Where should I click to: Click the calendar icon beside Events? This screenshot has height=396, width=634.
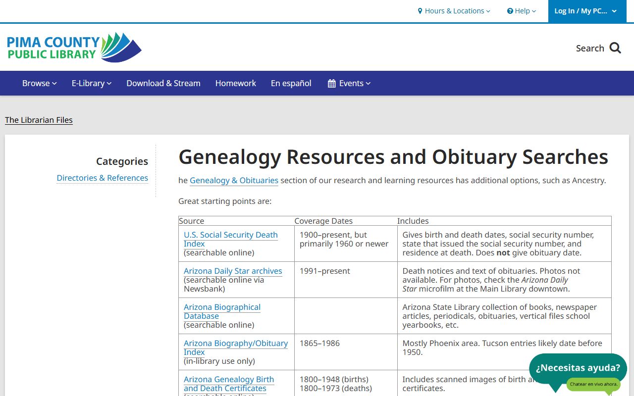point(332,83)
